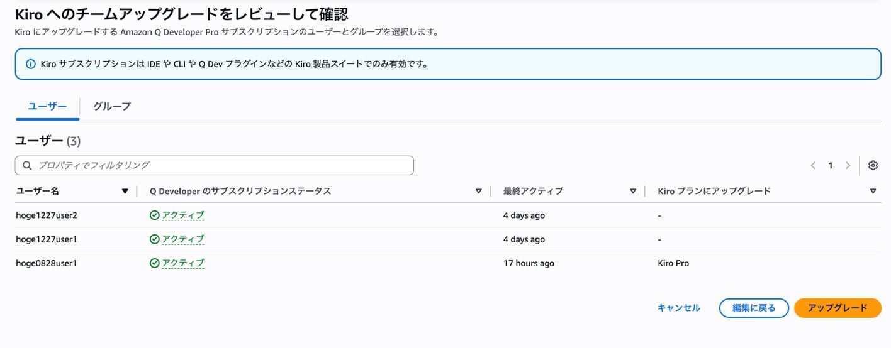The image size is (891, 348).
Task: Focus the プロパティでフィルタリング search field
Action: pyautogui.click(x=220, y=165)
